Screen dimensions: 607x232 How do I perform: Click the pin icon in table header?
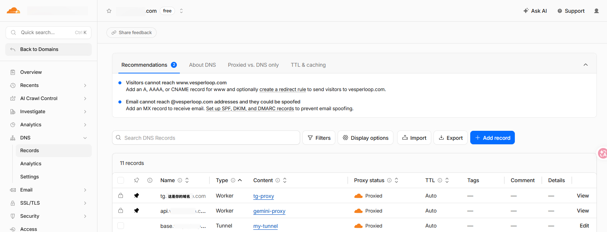[x=136, y=180]
